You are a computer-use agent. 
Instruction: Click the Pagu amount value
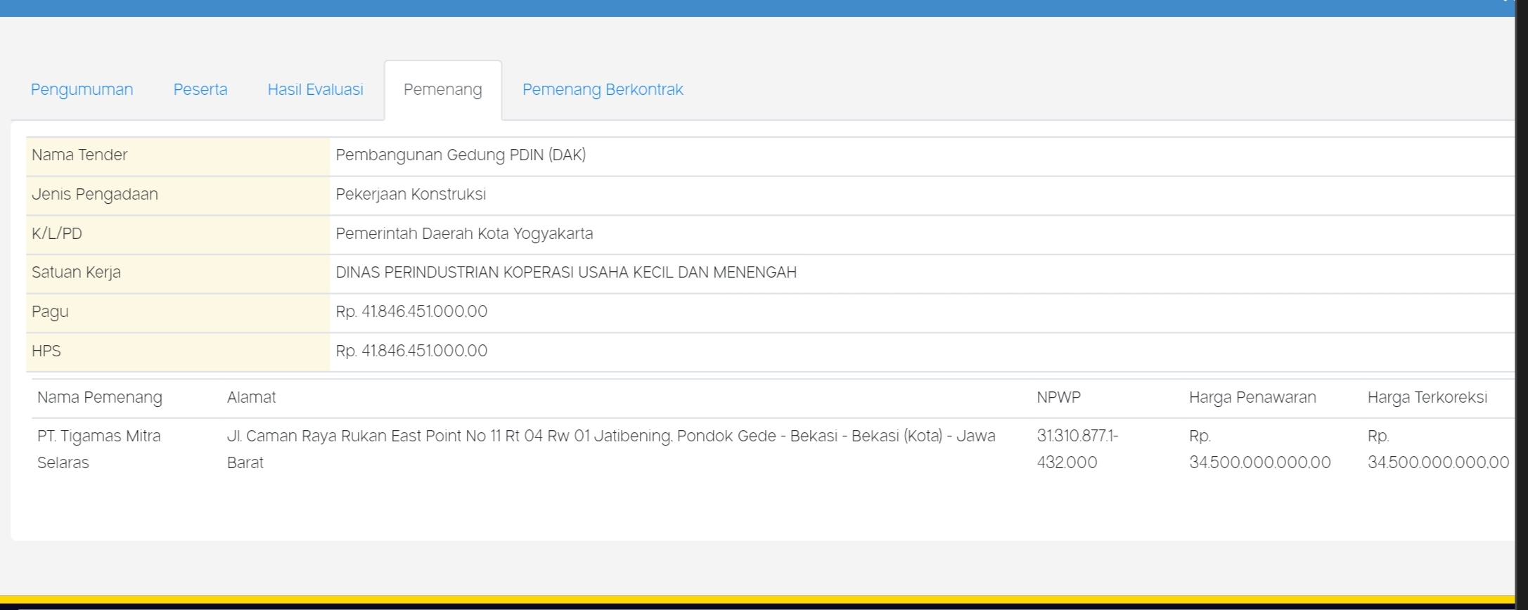pyautogui.click(x=411, y=312)
